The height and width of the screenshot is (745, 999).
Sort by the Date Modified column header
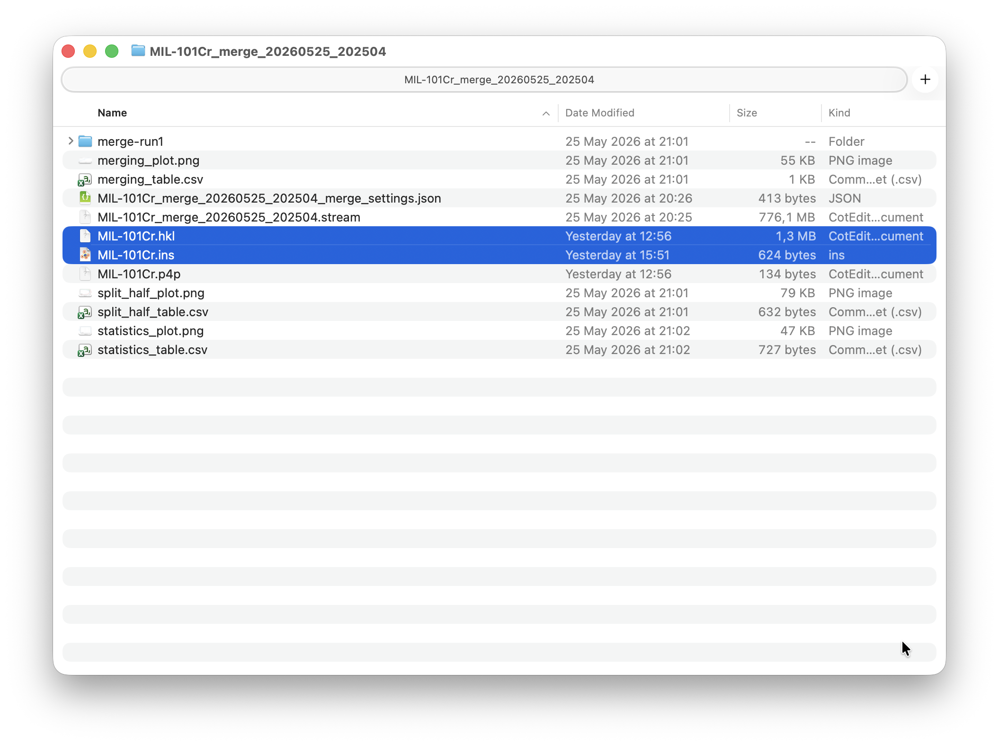(599, 113)
